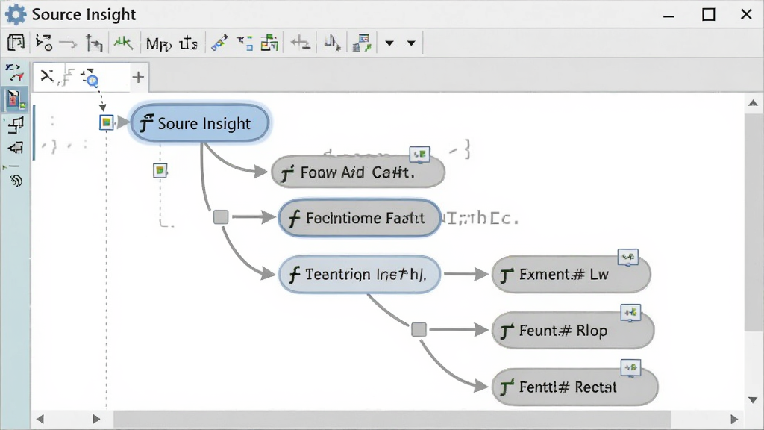This screenshot has height=430, width=764.
Task: Toggle the gray square node before Fecintiome Faatit
Action: (x=221, y=217)
